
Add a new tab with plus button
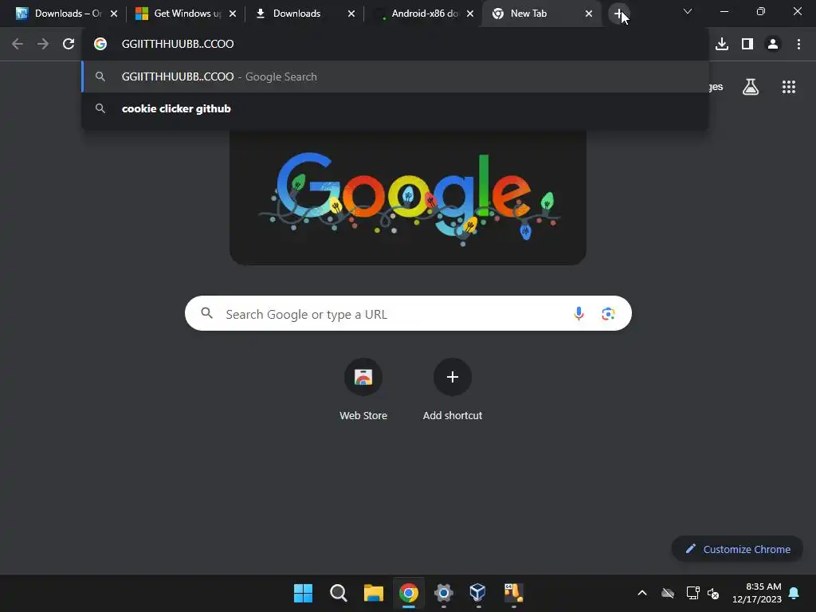(x=618, y=14)
